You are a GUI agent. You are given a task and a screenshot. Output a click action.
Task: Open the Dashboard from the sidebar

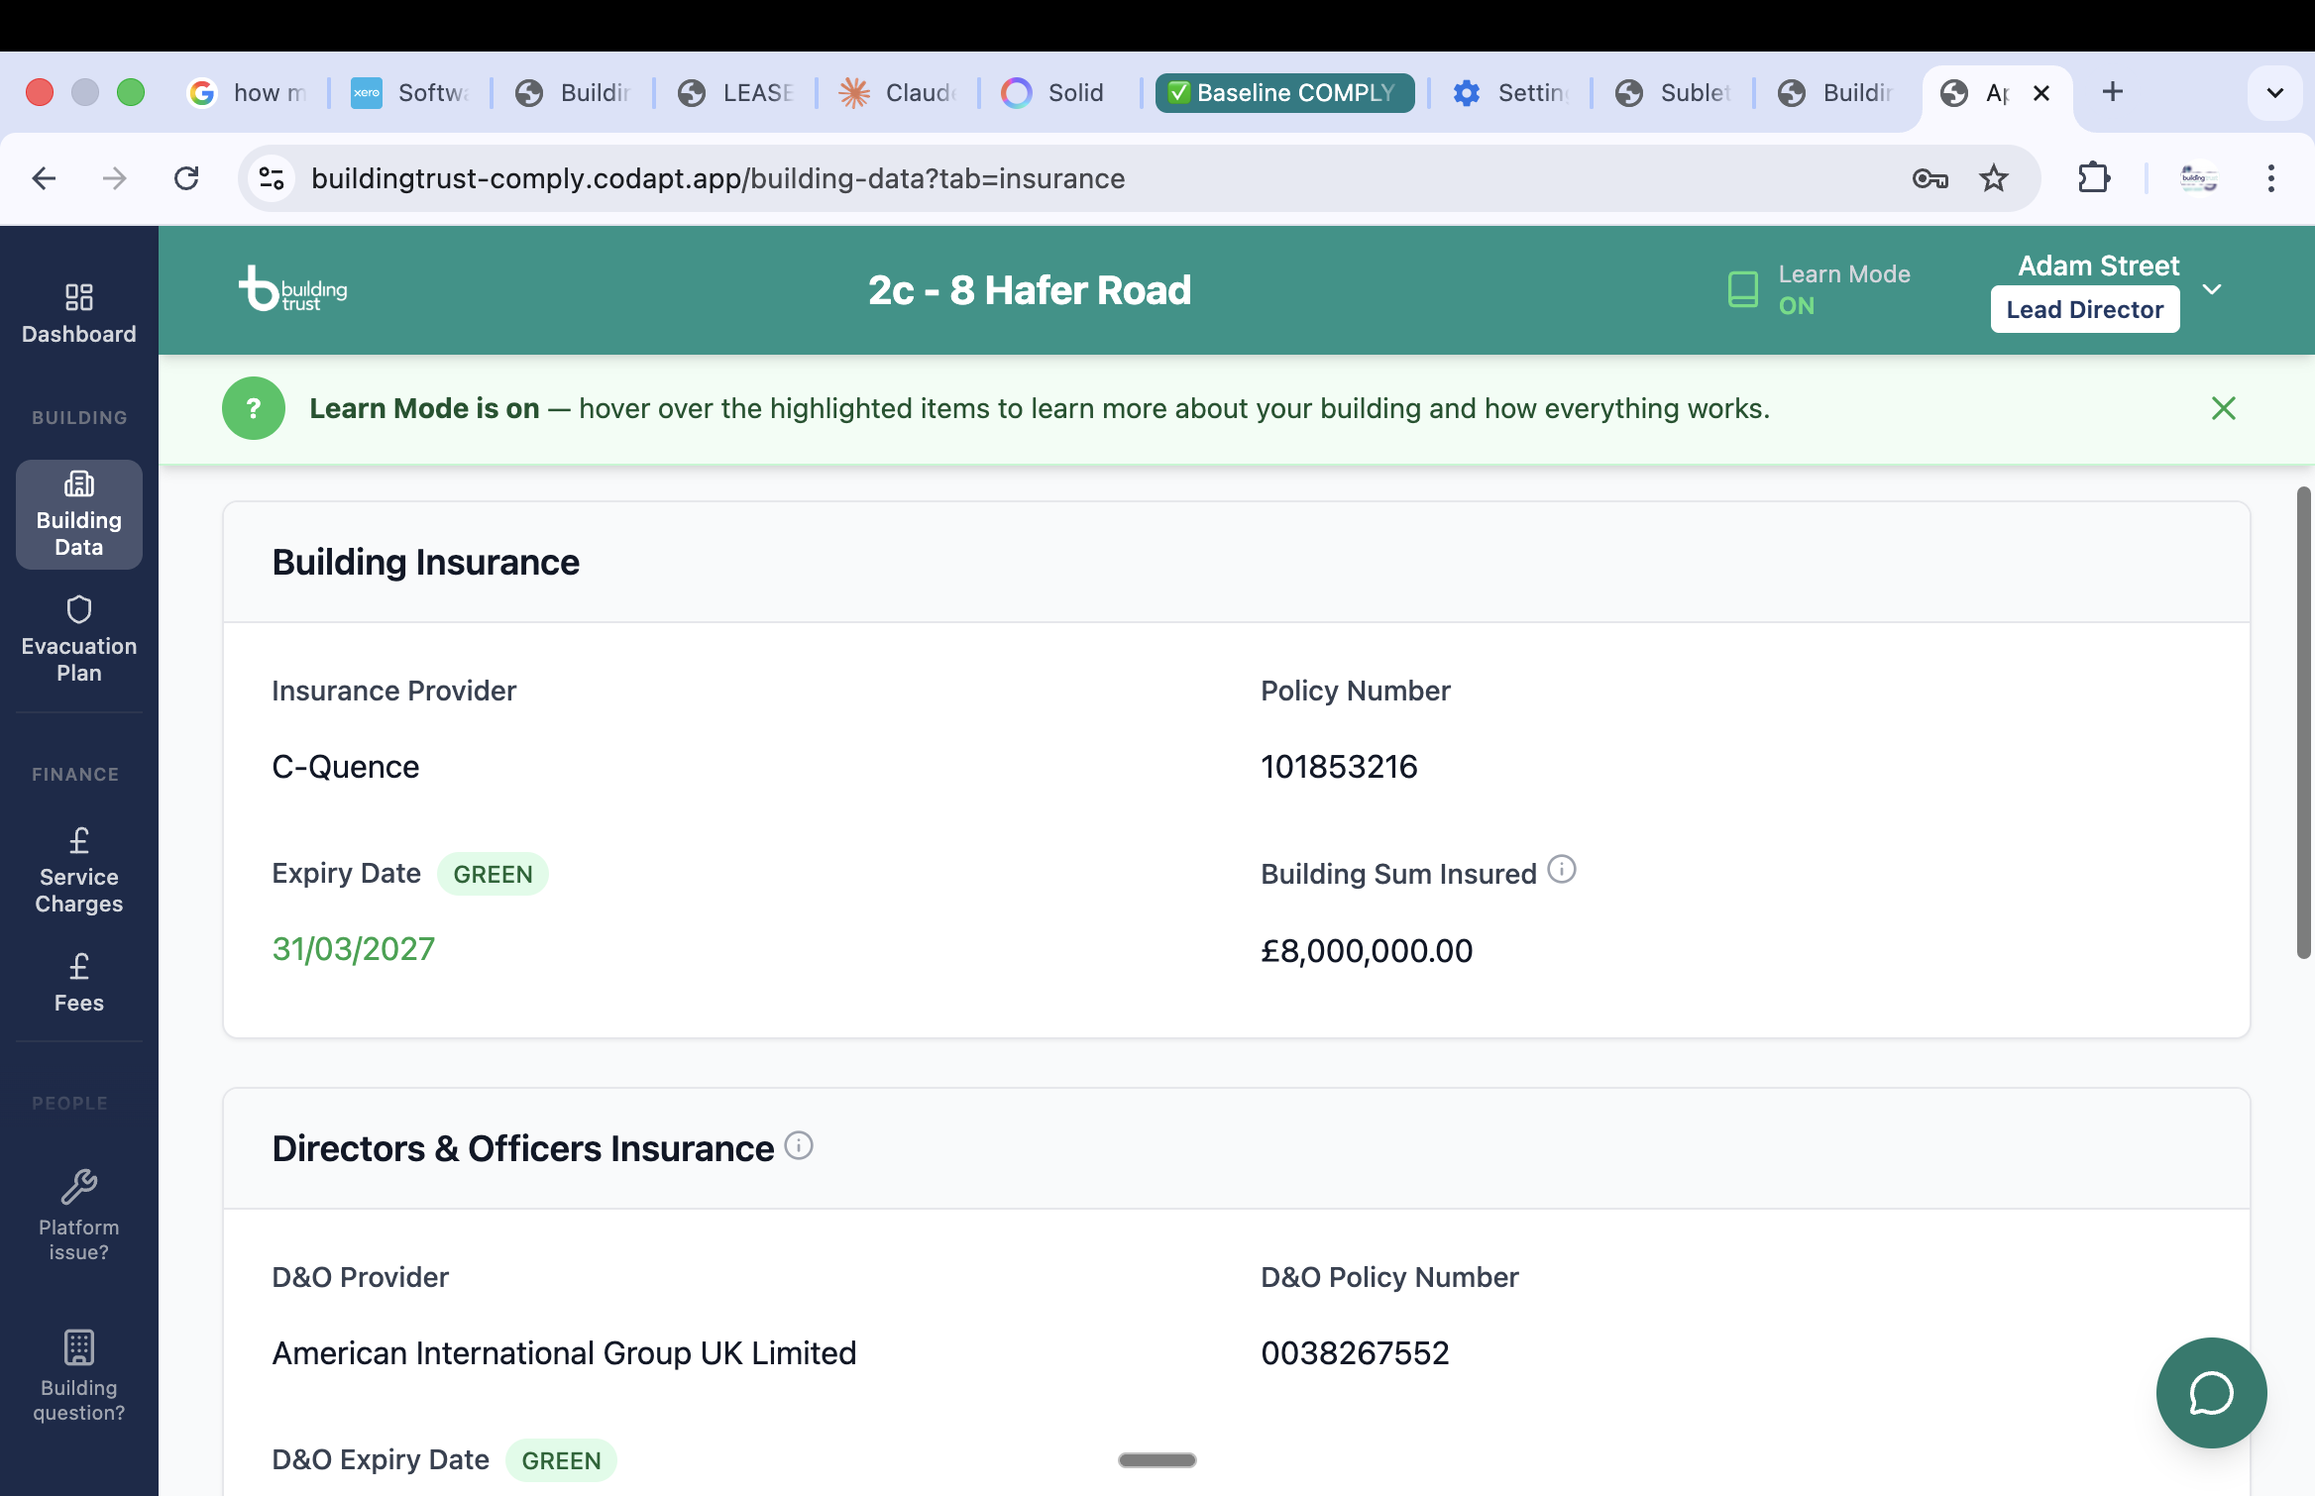coord(78,312)
